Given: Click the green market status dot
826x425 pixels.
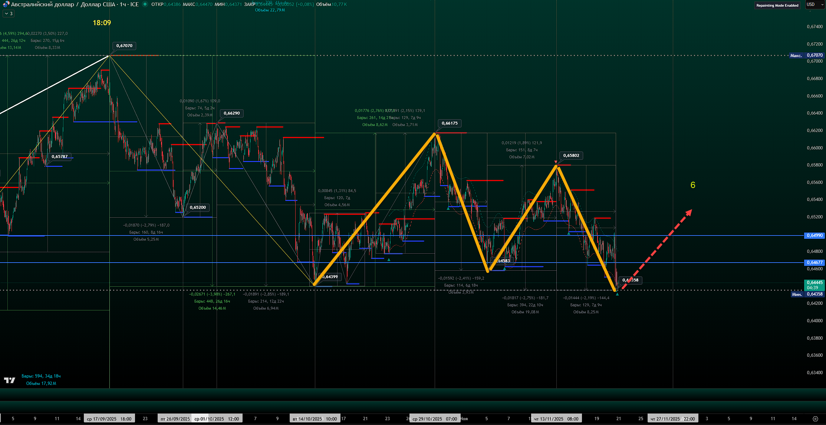Looking at the screenshot, I should click(145, 4).
